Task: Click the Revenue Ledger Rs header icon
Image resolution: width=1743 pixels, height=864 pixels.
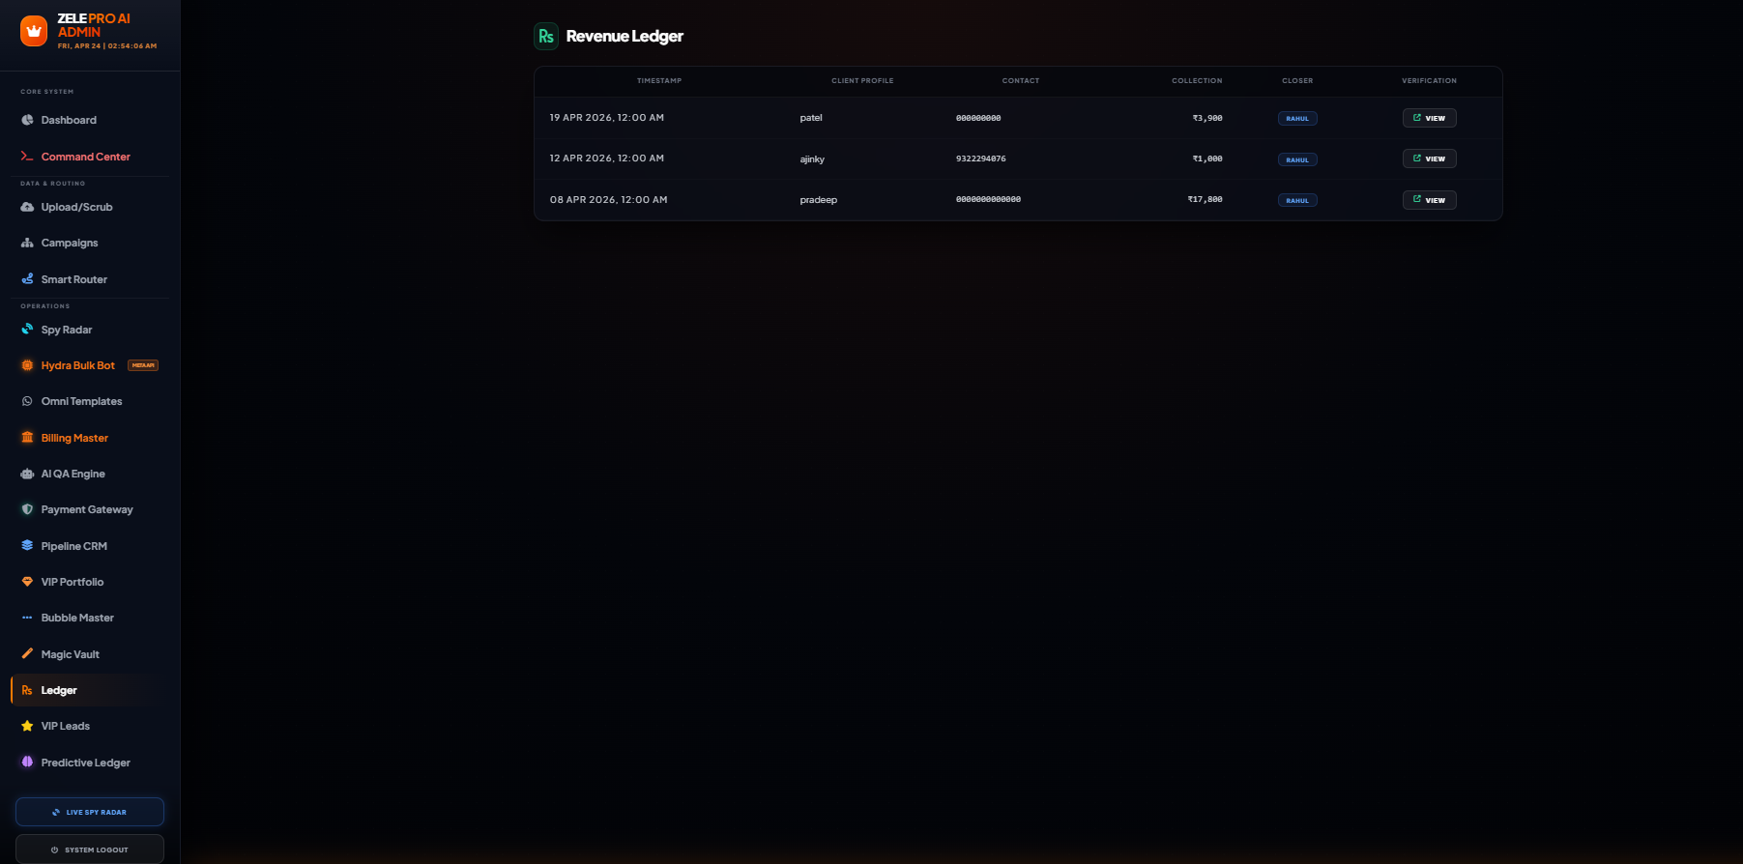Action: pyautogui.click(x=546, y=36)
